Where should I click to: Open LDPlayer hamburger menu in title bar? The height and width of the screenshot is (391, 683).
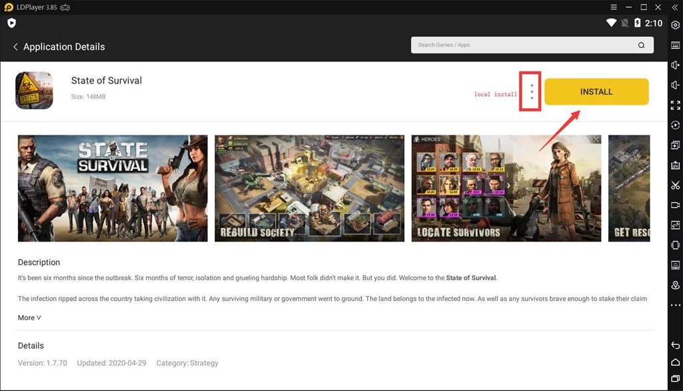614,7
